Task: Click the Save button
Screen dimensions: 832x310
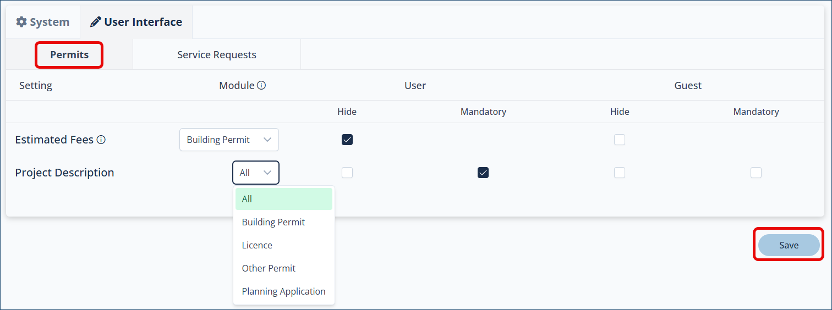Action: coord(789,245)
